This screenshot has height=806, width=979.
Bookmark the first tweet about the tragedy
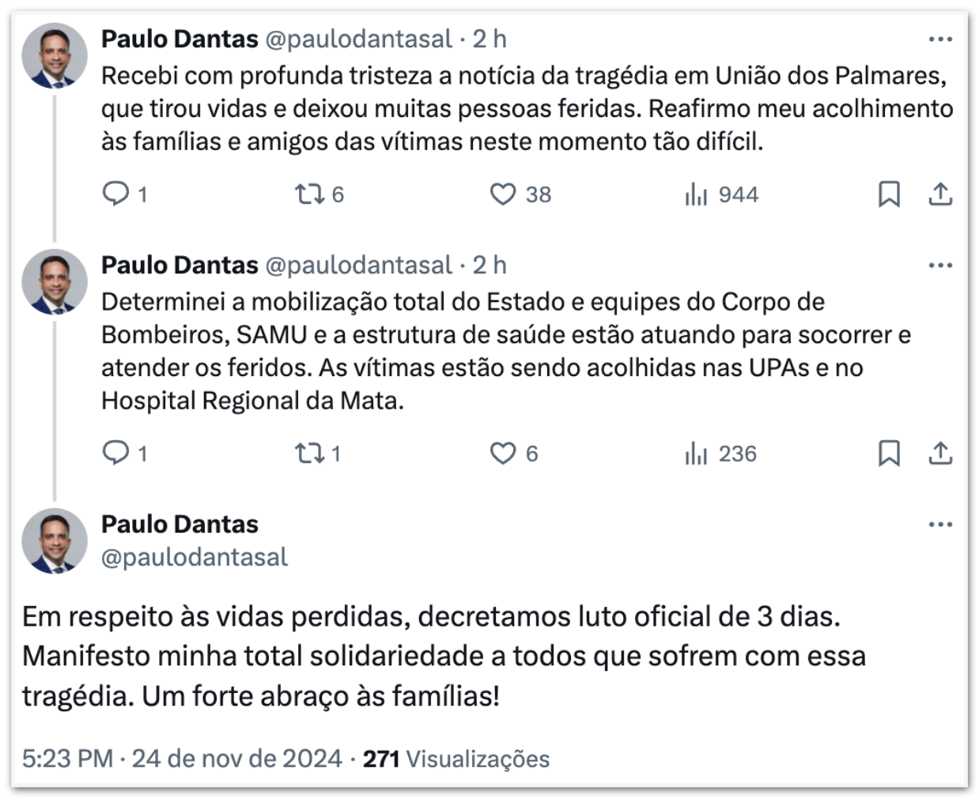point(889,194)
